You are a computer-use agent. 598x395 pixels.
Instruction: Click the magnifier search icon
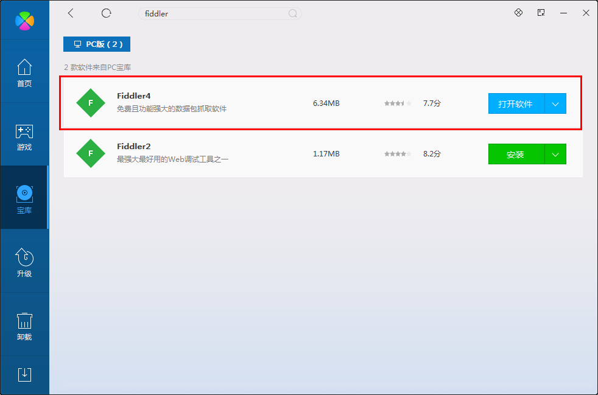pyautogui.click(x=292, y=14)
